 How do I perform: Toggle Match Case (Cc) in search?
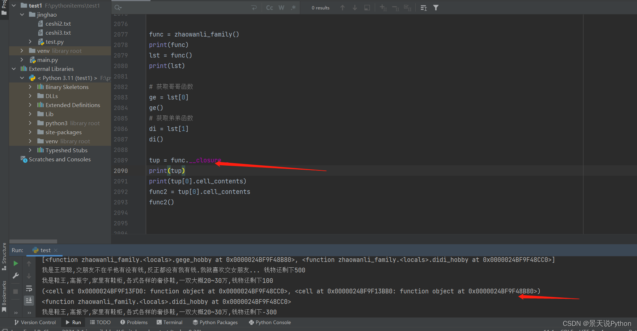pyautogui.click(x=269, y=8)
